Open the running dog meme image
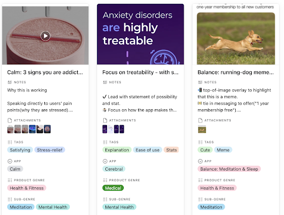The image size is (284, 215). click(236, 38)
